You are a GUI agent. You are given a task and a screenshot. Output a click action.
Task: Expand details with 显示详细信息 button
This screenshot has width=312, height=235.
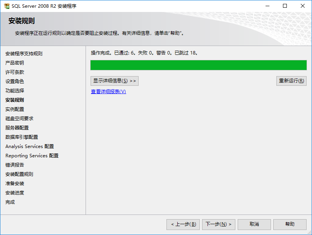[x=115, y=81]
